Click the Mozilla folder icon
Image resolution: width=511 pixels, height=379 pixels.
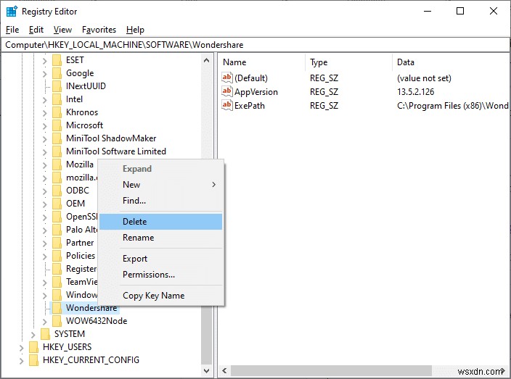coord(57,164)
